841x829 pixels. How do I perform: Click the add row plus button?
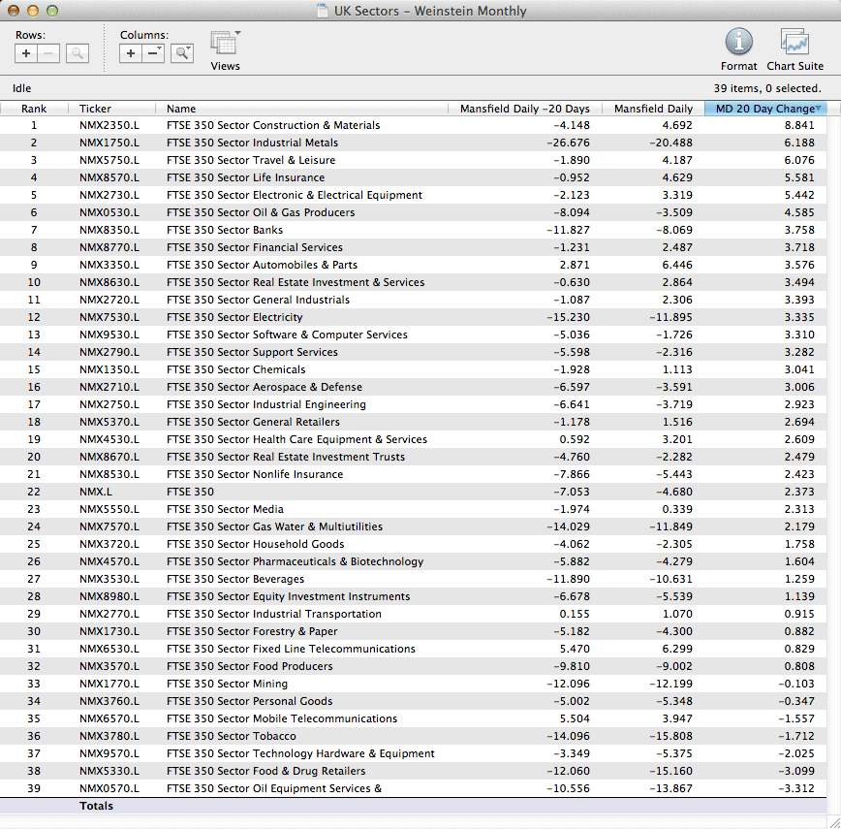pos(27,54)
